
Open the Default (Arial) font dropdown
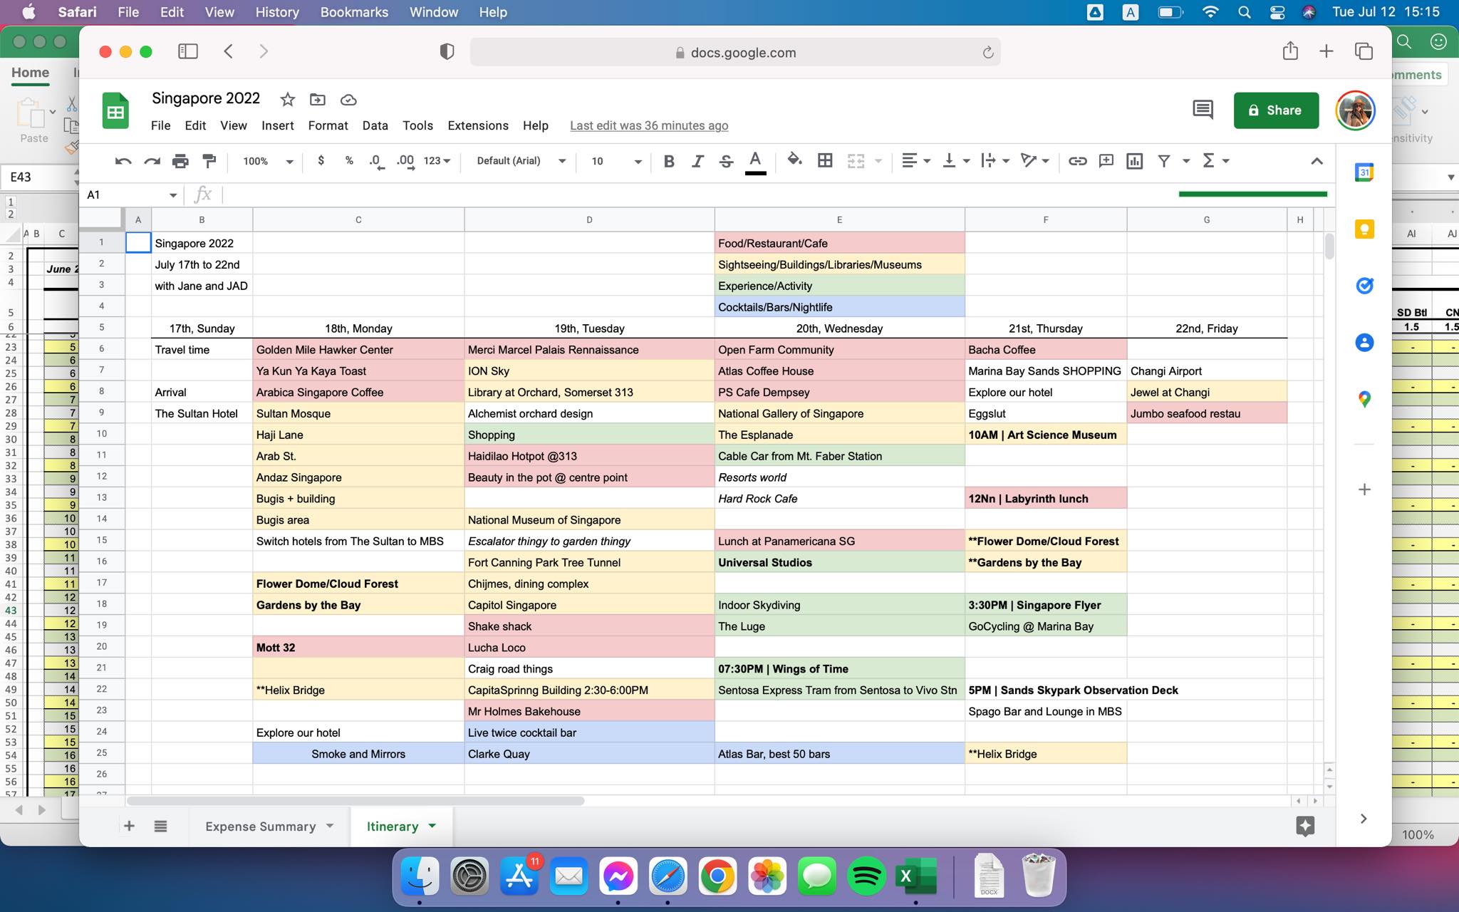[x=521, y=161]
